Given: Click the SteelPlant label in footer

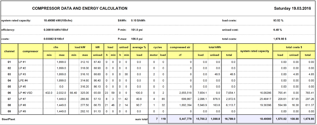Looking at the screenshot, I should 8,119.
